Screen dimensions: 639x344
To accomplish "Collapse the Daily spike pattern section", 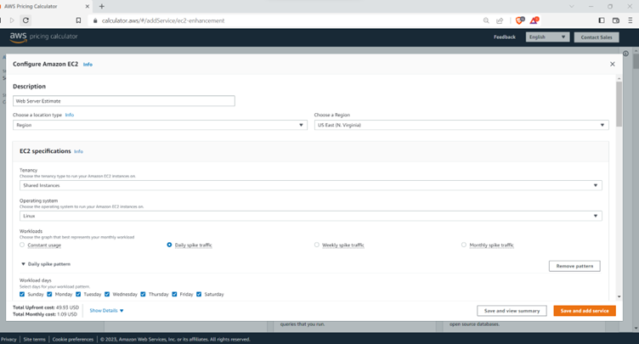I will click(24, 264).
